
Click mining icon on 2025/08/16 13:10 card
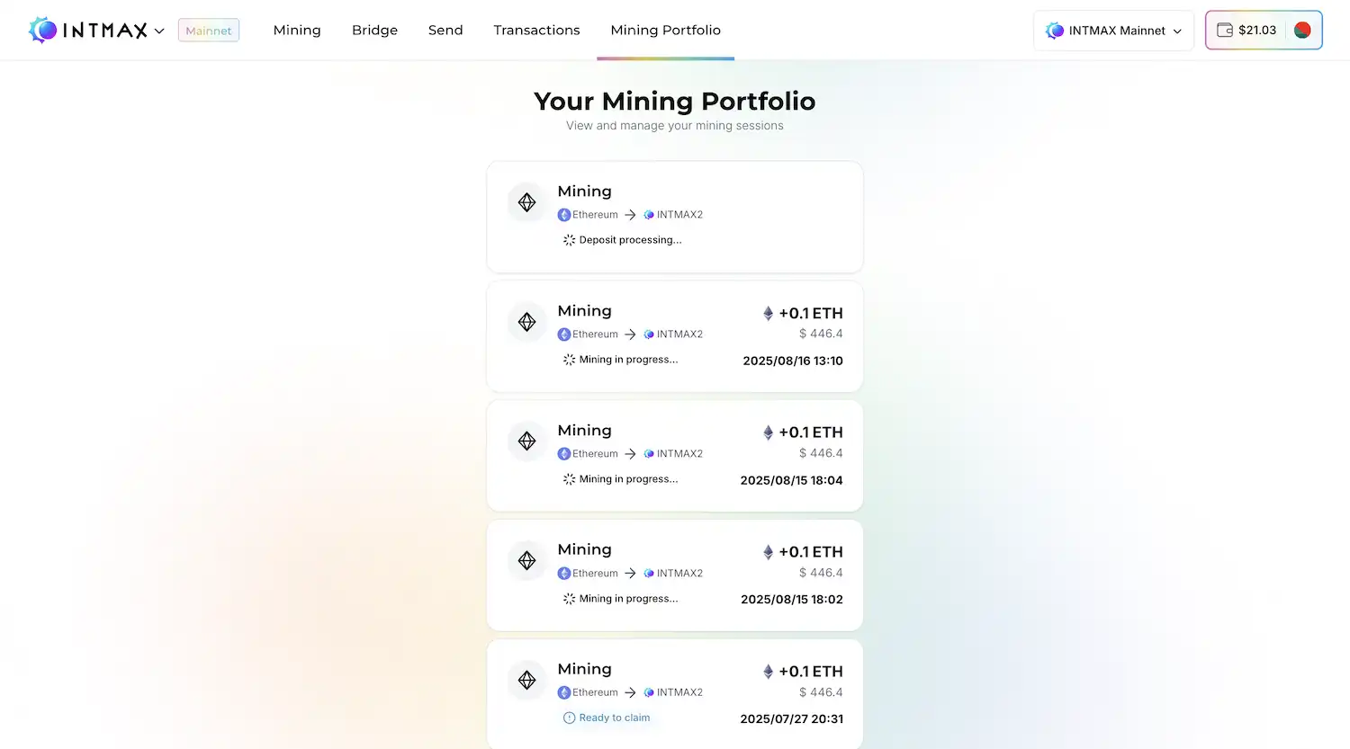pyautogui.click(x=527, y=322)
